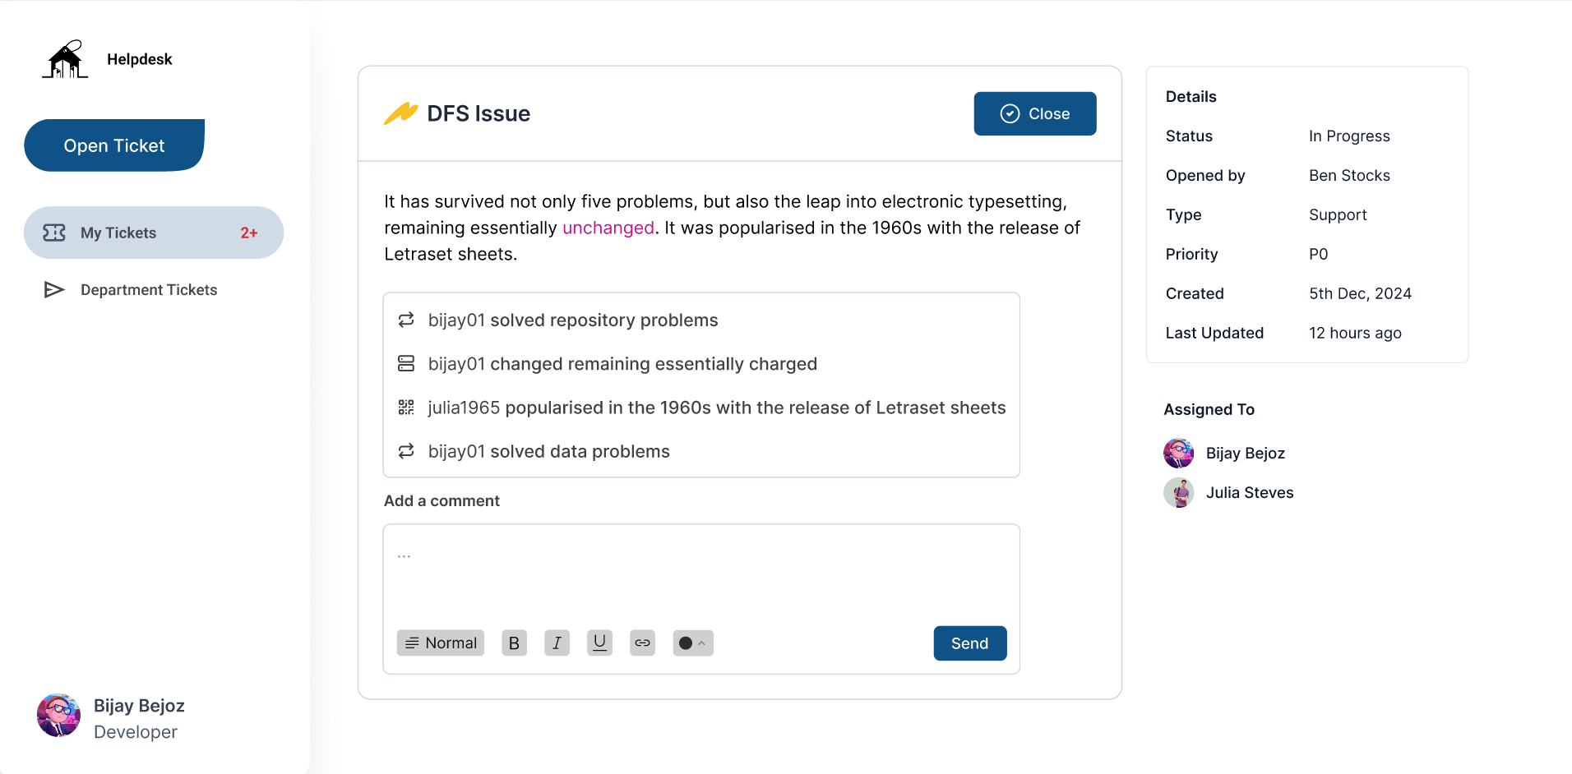Apply italic formatting

coord(557,643)
